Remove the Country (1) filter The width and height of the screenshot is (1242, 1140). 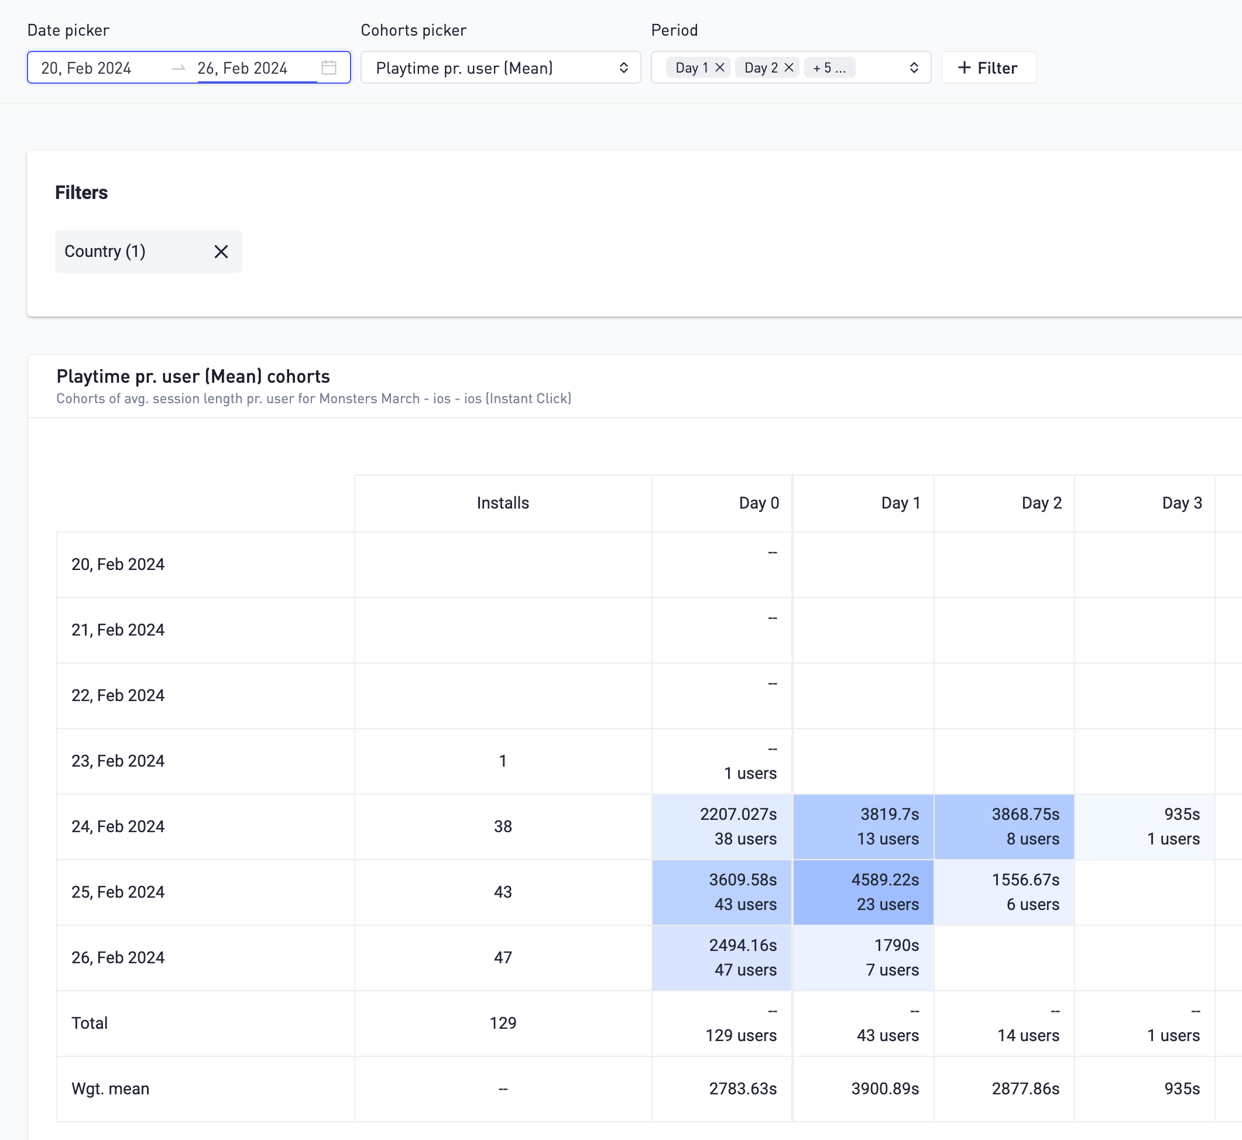[x=221, y=251]
